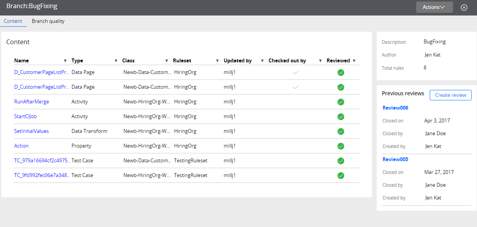
Task: Switch to the Branch quality tab
Action: click(48, 21)
